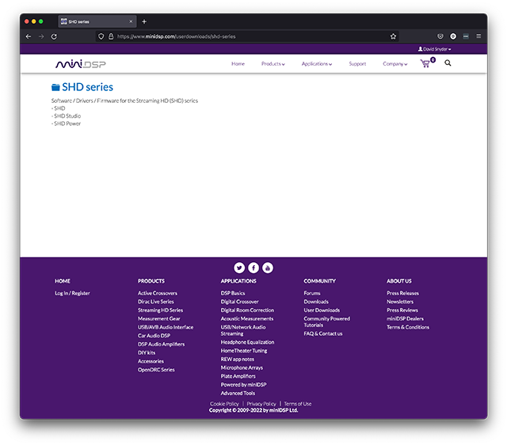Screen dimensions: 507x445
Task: Open Dirac Live Series footer link
Action: [156, 302]
